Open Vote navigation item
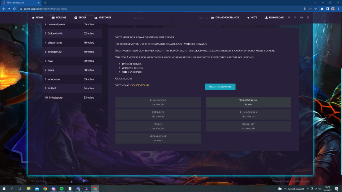 pyautogui.click(x=252, y=17)
